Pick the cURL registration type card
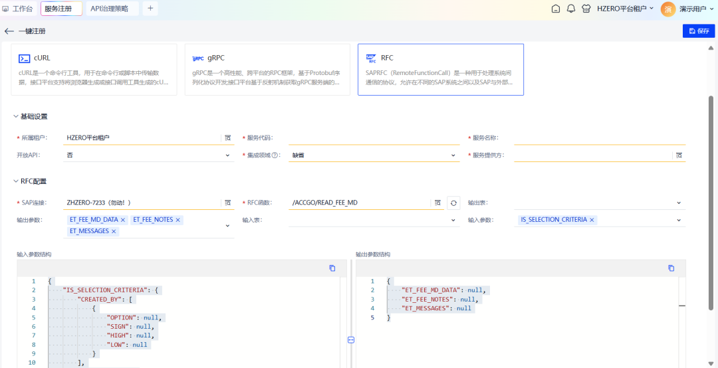 [x=94, y=70]
